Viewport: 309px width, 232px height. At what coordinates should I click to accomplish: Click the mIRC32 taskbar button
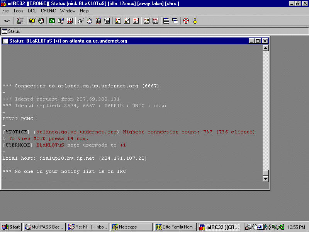(x=219, y=227)
